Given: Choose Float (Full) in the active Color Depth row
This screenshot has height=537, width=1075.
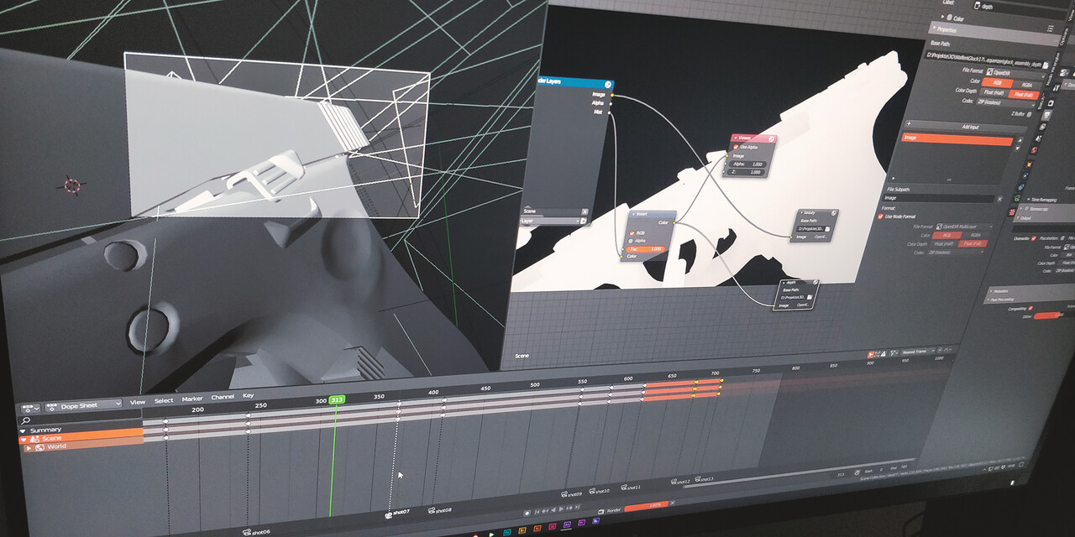Looking at the screenshot, I should (1022, 95).
